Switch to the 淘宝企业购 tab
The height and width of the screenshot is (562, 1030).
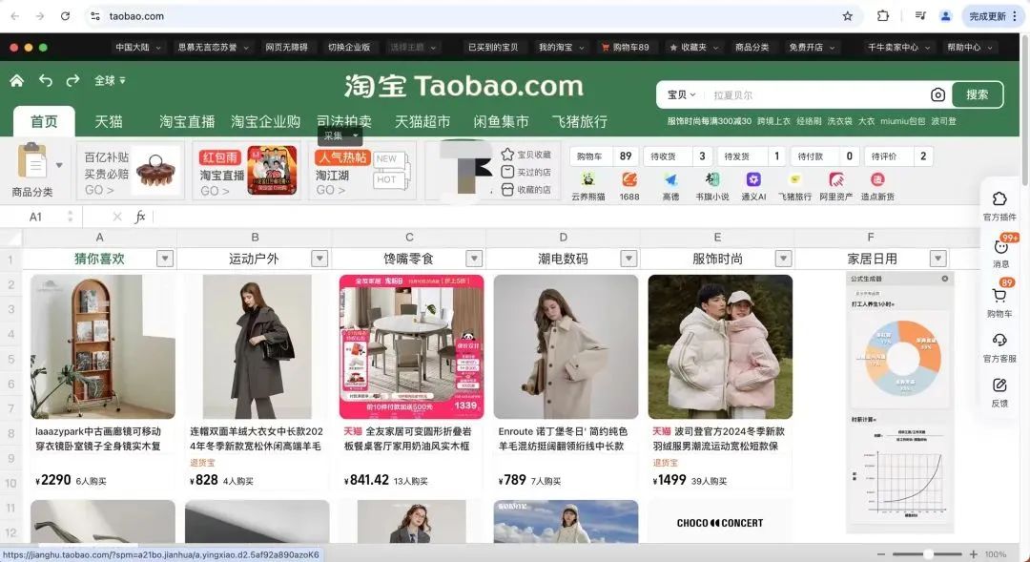point(265,121)
